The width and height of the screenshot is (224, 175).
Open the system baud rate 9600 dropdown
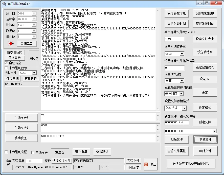click(x=182, y=54)
